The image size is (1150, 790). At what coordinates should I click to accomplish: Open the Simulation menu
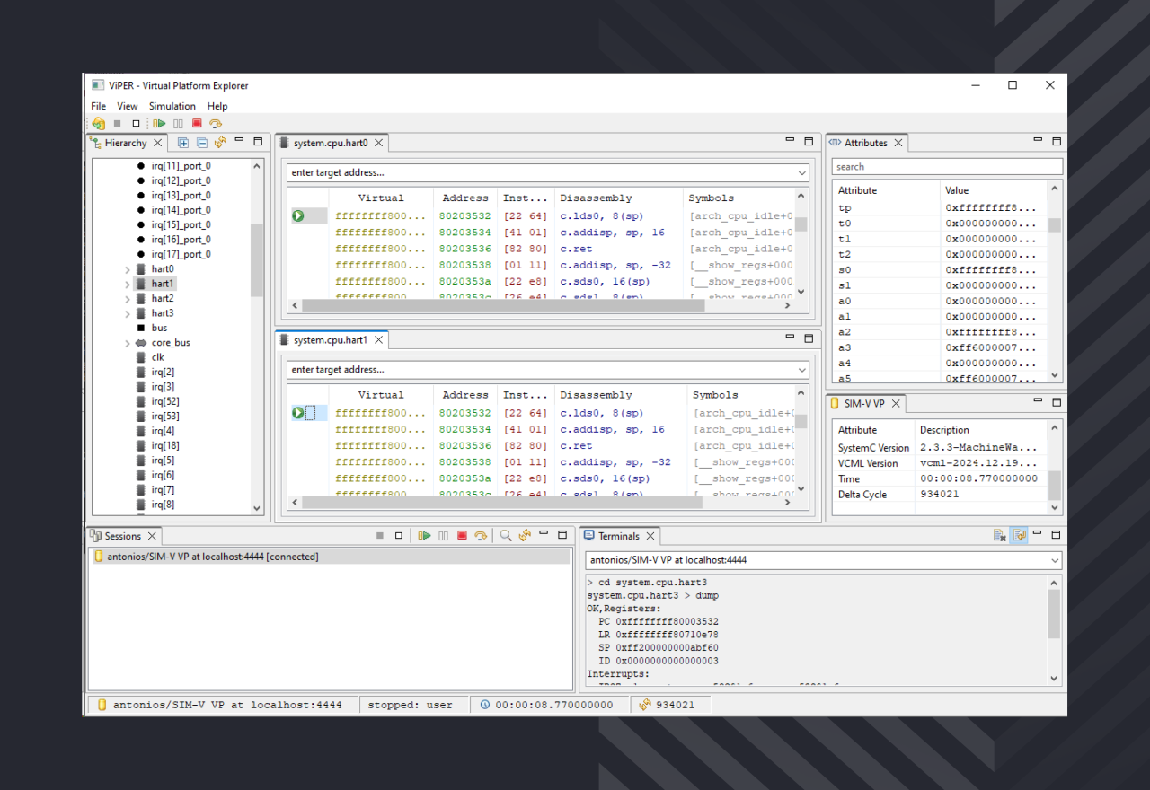172,106
